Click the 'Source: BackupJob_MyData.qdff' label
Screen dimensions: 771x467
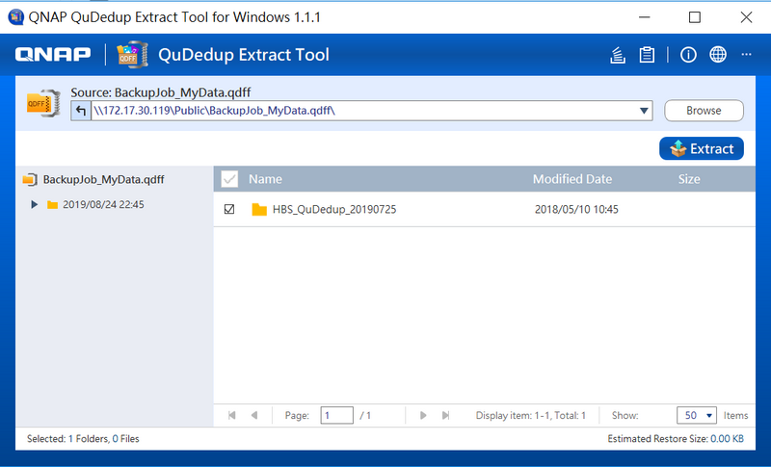161,92
